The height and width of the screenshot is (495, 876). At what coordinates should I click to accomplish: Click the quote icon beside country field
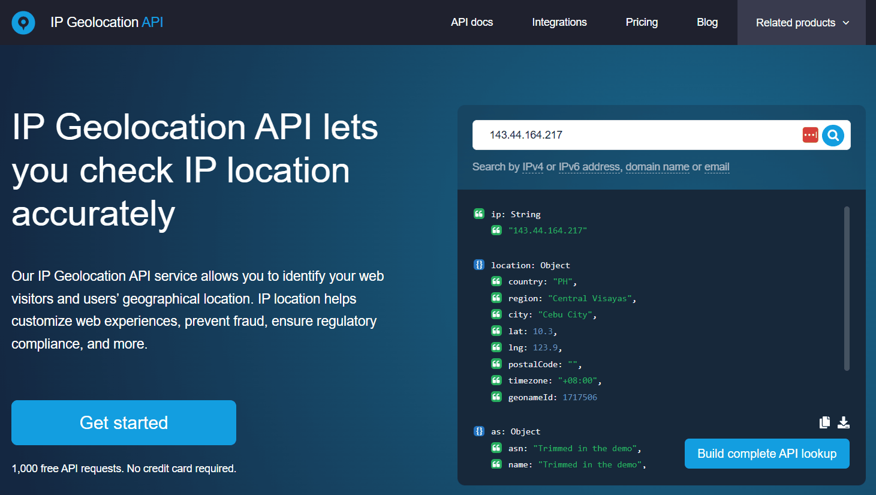pos(496,281)
